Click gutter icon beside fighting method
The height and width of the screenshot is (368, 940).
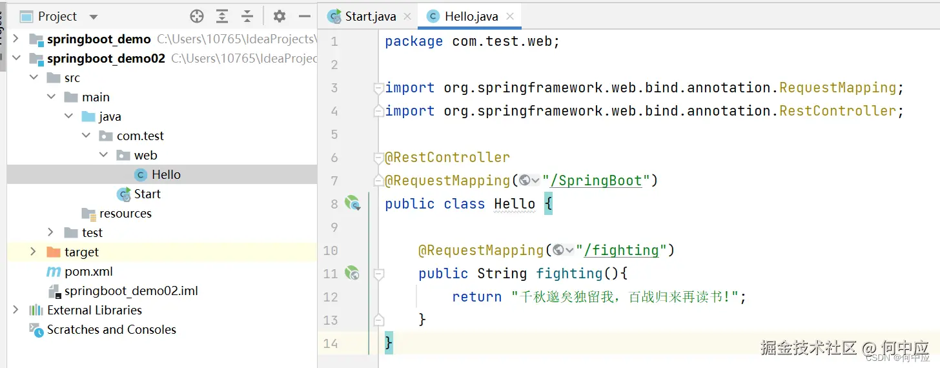[352, 274]
